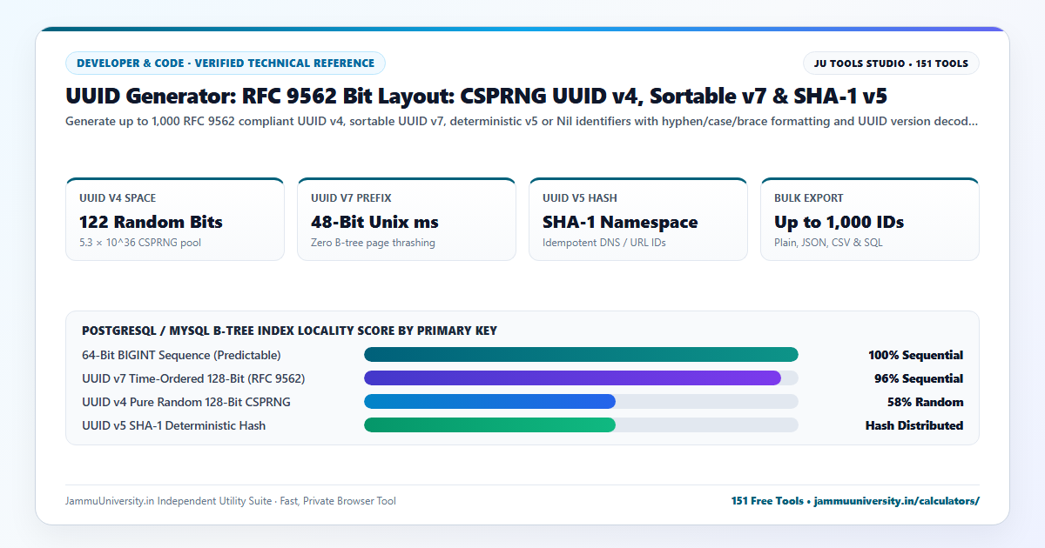This screenshot has height=548, width=1045.
Task: Click the '48-Bit Unix ms' value
Action: coord(374,222)
